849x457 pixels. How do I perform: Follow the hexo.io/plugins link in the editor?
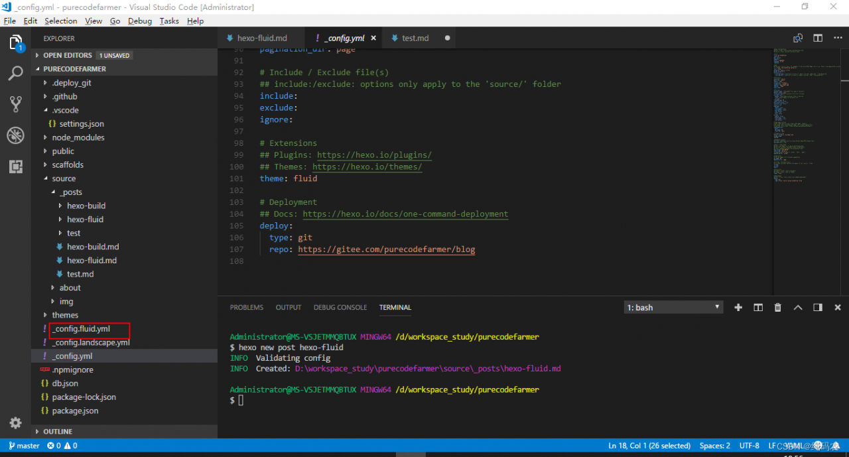tap(374, 155)
